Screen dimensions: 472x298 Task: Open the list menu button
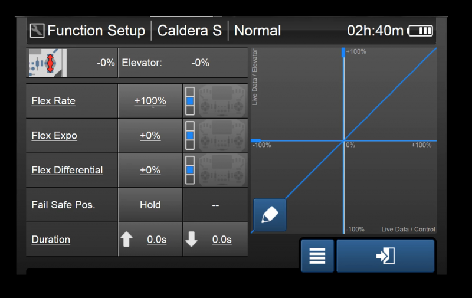click(317, 256)
